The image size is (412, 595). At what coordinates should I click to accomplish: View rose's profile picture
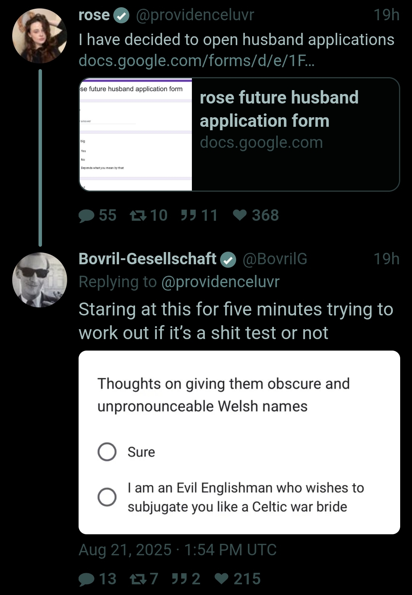pos(40,36)
